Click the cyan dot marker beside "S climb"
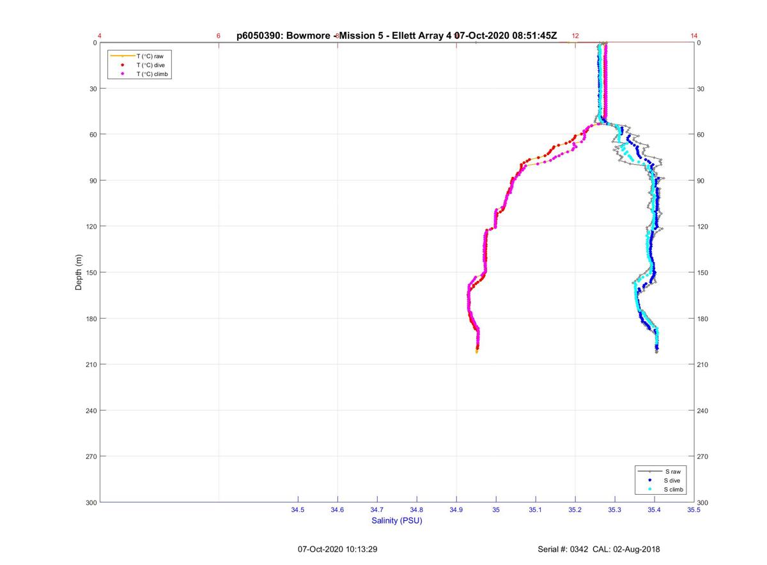 (x=649, y=489)
